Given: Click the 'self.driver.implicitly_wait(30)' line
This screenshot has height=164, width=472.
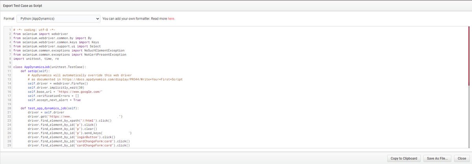Looking at the screenshot, I should coord(55,87).
